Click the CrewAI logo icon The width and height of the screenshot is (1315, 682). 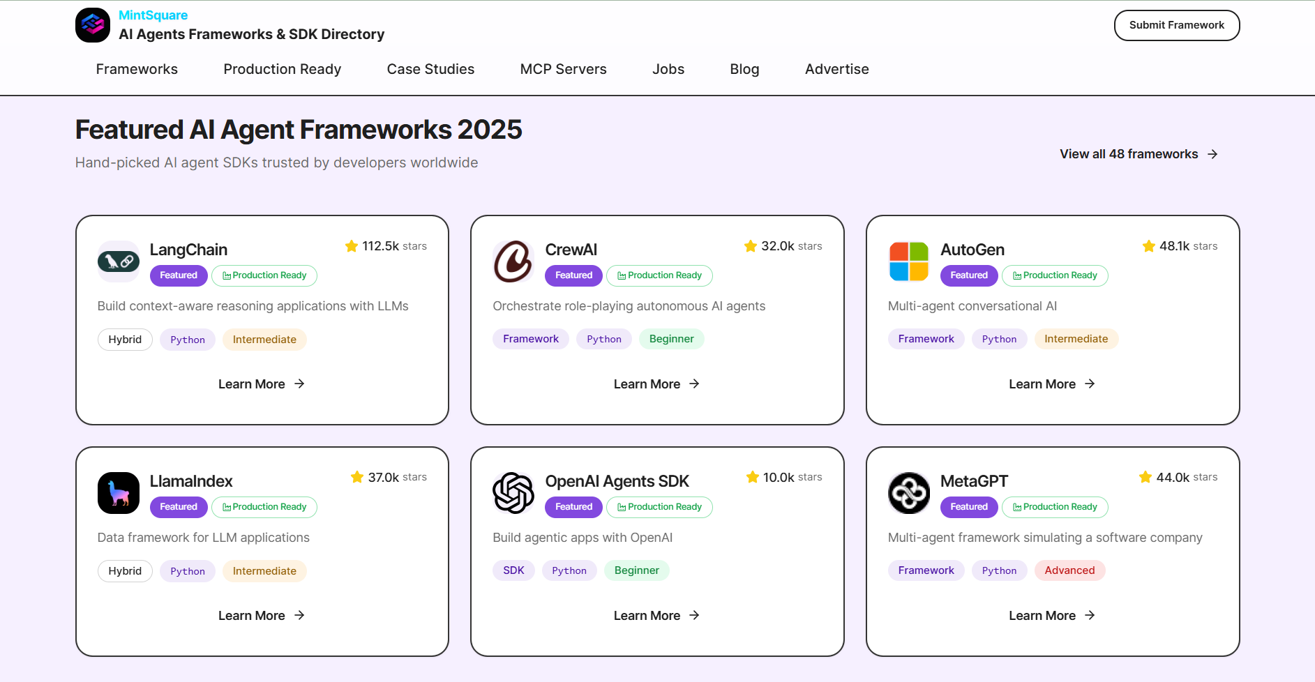(513, 262)
